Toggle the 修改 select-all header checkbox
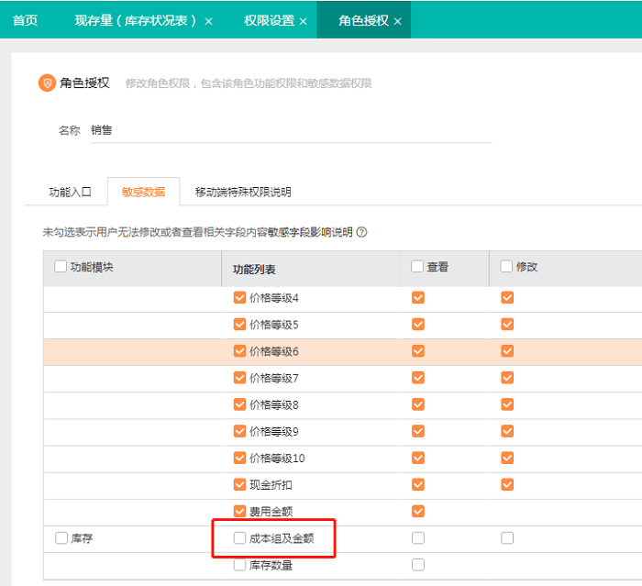 (506, 267)
